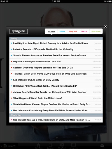
Task: Click the Yesterday section header
Action: [x=56, y=115]
